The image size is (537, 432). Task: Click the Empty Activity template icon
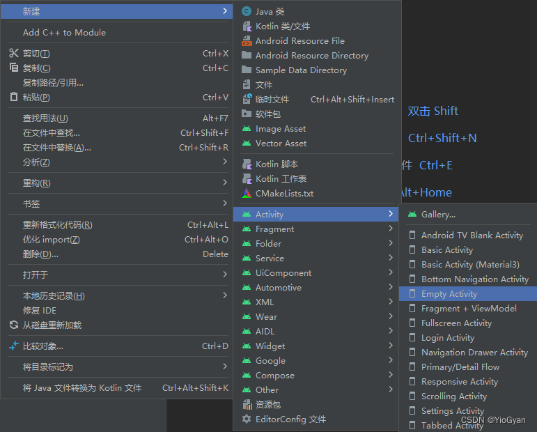[412, 293]
